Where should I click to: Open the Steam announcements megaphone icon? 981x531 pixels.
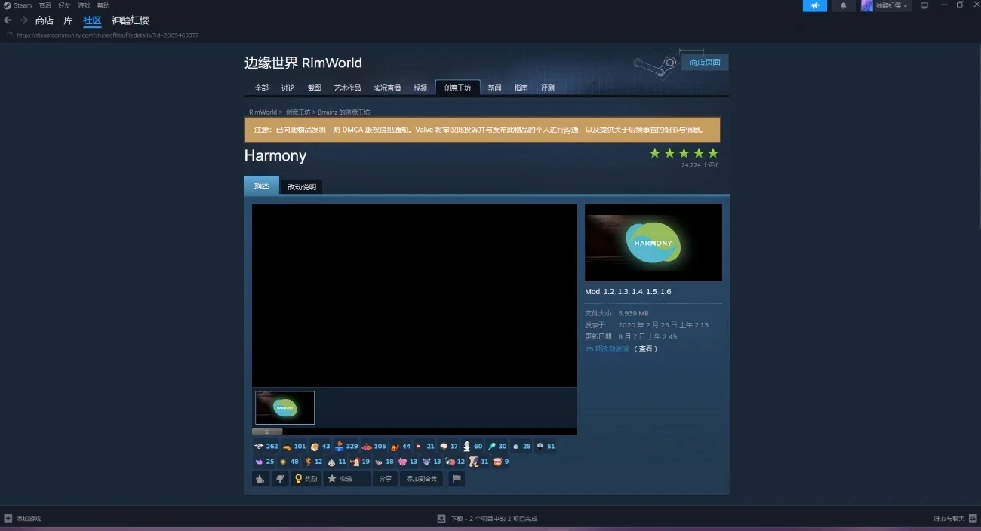815,5
